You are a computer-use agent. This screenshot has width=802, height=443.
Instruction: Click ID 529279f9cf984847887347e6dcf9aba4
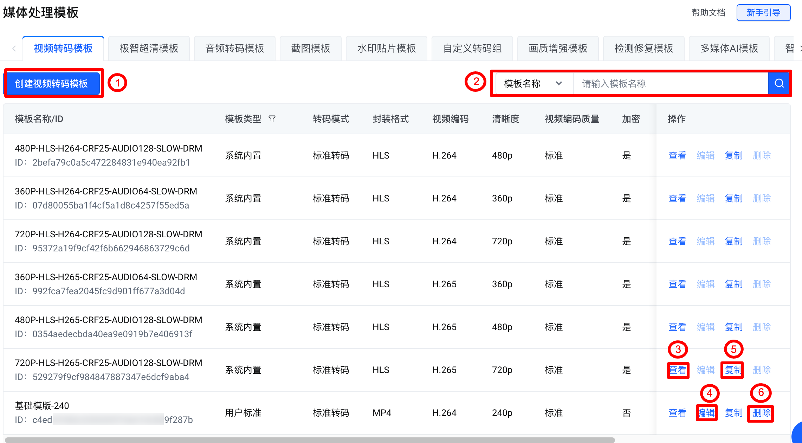pyautogui.click(x=111, y=377)
